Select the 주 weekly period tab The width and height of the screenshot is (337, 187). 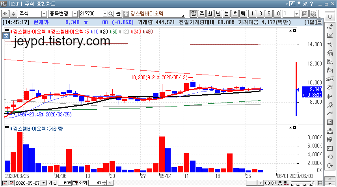202,14
